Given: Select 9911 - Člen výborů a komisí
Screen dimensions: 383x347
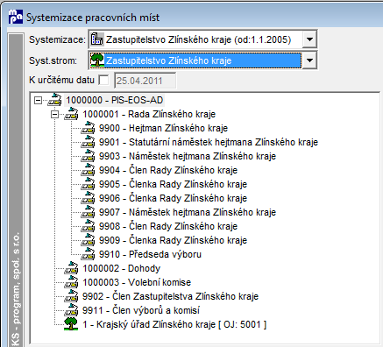Looking at the screenshot, I should 141,310.
